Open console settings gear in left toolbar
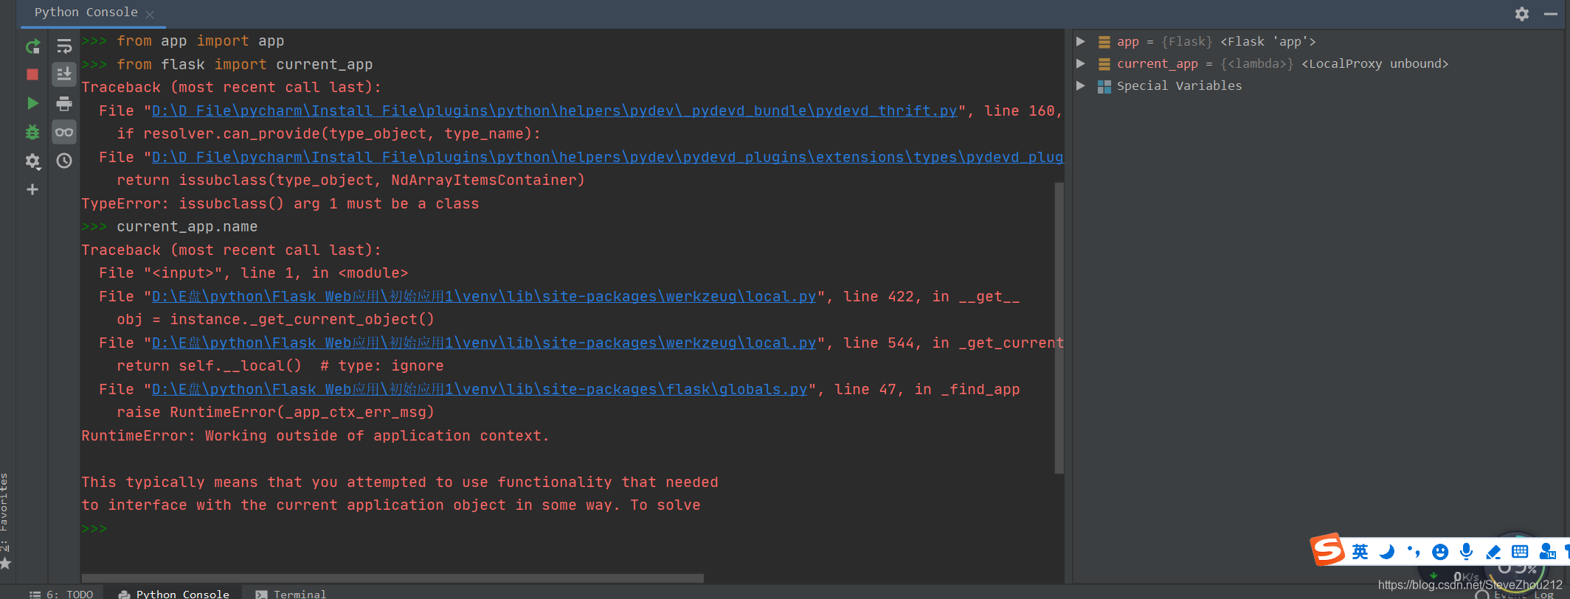1570x599 pixels. [32, 161]
